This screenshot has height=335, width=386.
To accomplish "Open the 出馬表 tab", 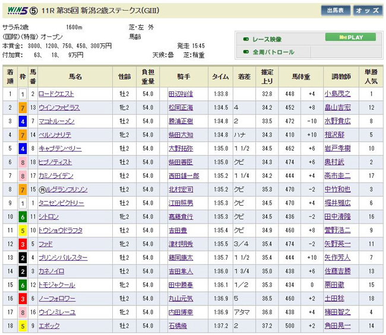I will coord(336,11).
